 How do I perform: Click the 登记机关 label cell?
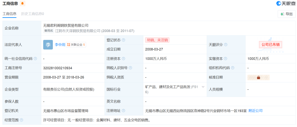(x=22, y=111)
